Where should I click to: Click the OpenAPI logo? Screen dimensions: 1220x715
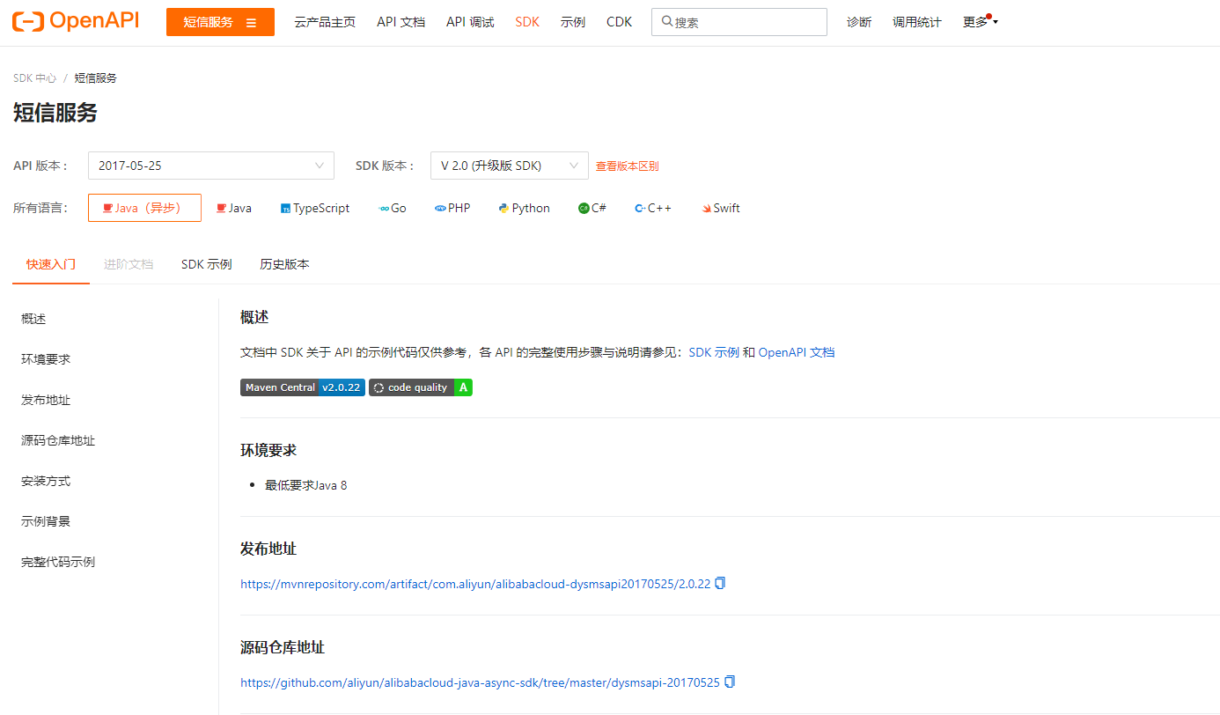(76, 21)
